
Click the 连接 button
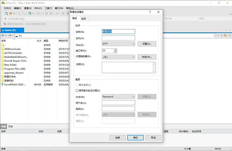pos(118,137)
